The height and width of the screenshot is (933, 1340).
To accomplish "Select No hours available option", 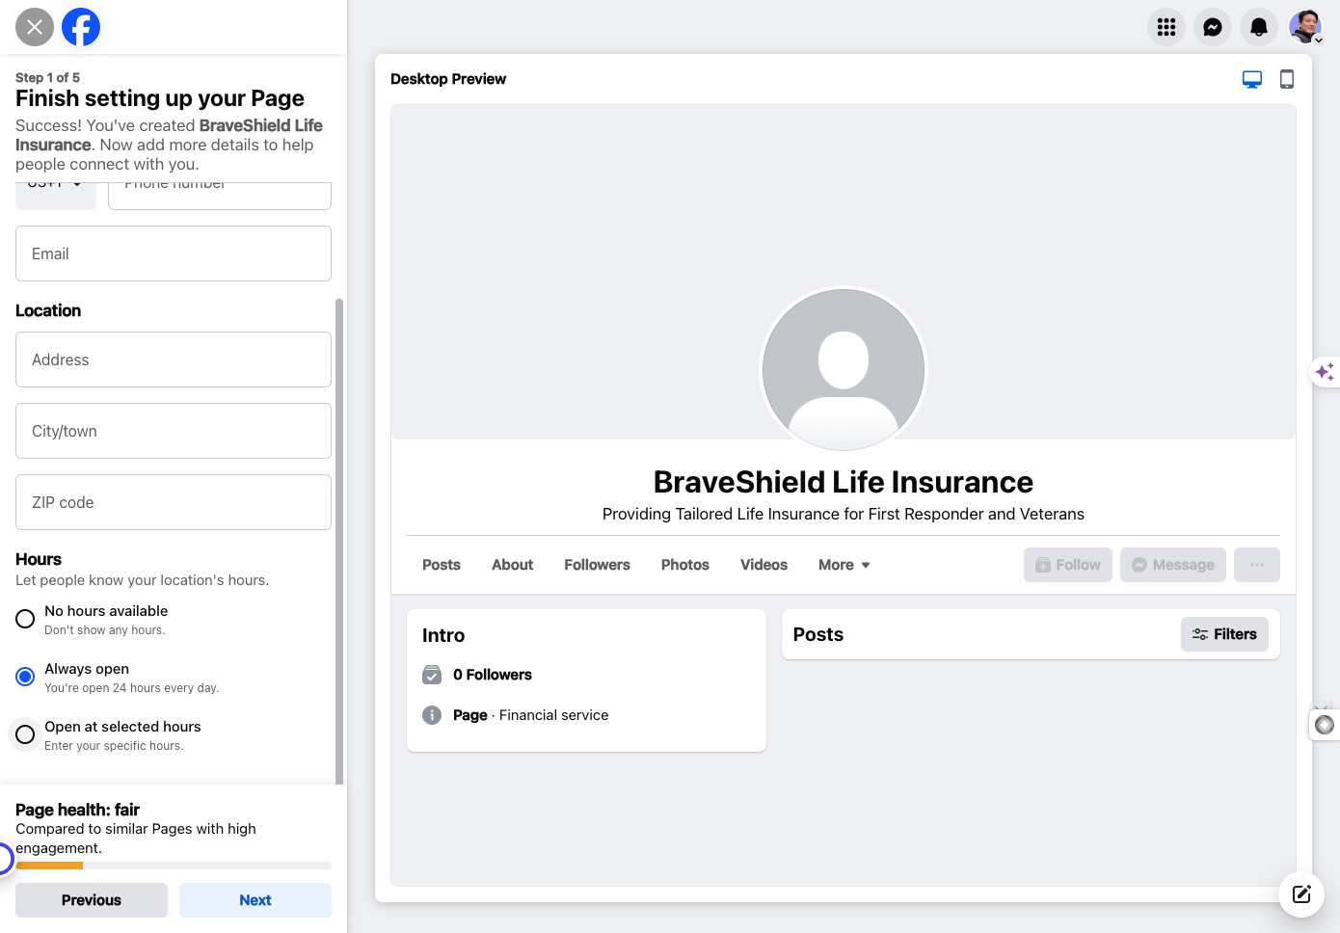I will point(25,619).
